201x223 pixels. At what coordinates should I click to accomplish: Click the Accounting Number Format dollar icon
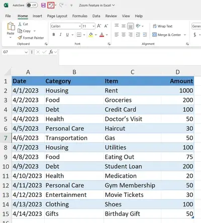(x=195, y=35)
